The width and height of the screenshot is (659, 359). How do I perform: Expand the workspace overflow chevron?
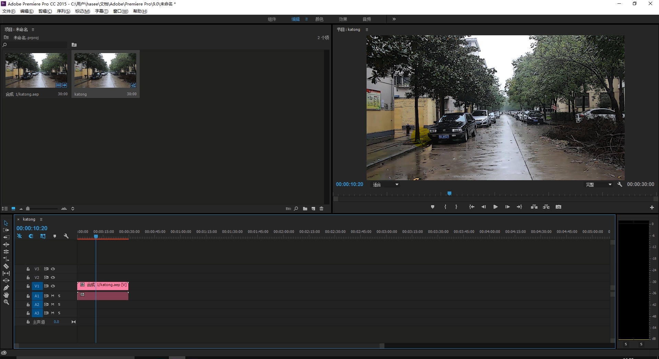[394, 19]
